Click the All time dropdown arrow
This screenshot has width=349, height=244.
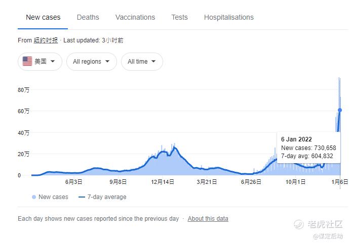click(x=153, y=61)
